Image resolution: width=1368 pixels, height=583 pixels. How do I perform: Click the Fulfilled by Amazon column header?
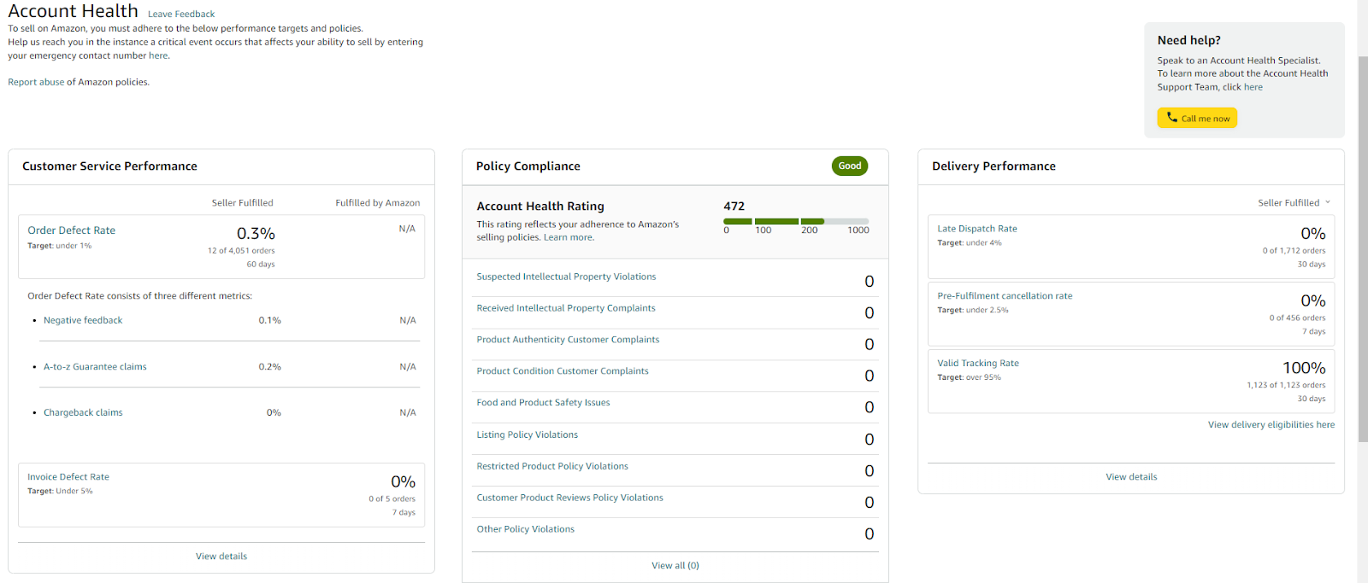[377, 203]
